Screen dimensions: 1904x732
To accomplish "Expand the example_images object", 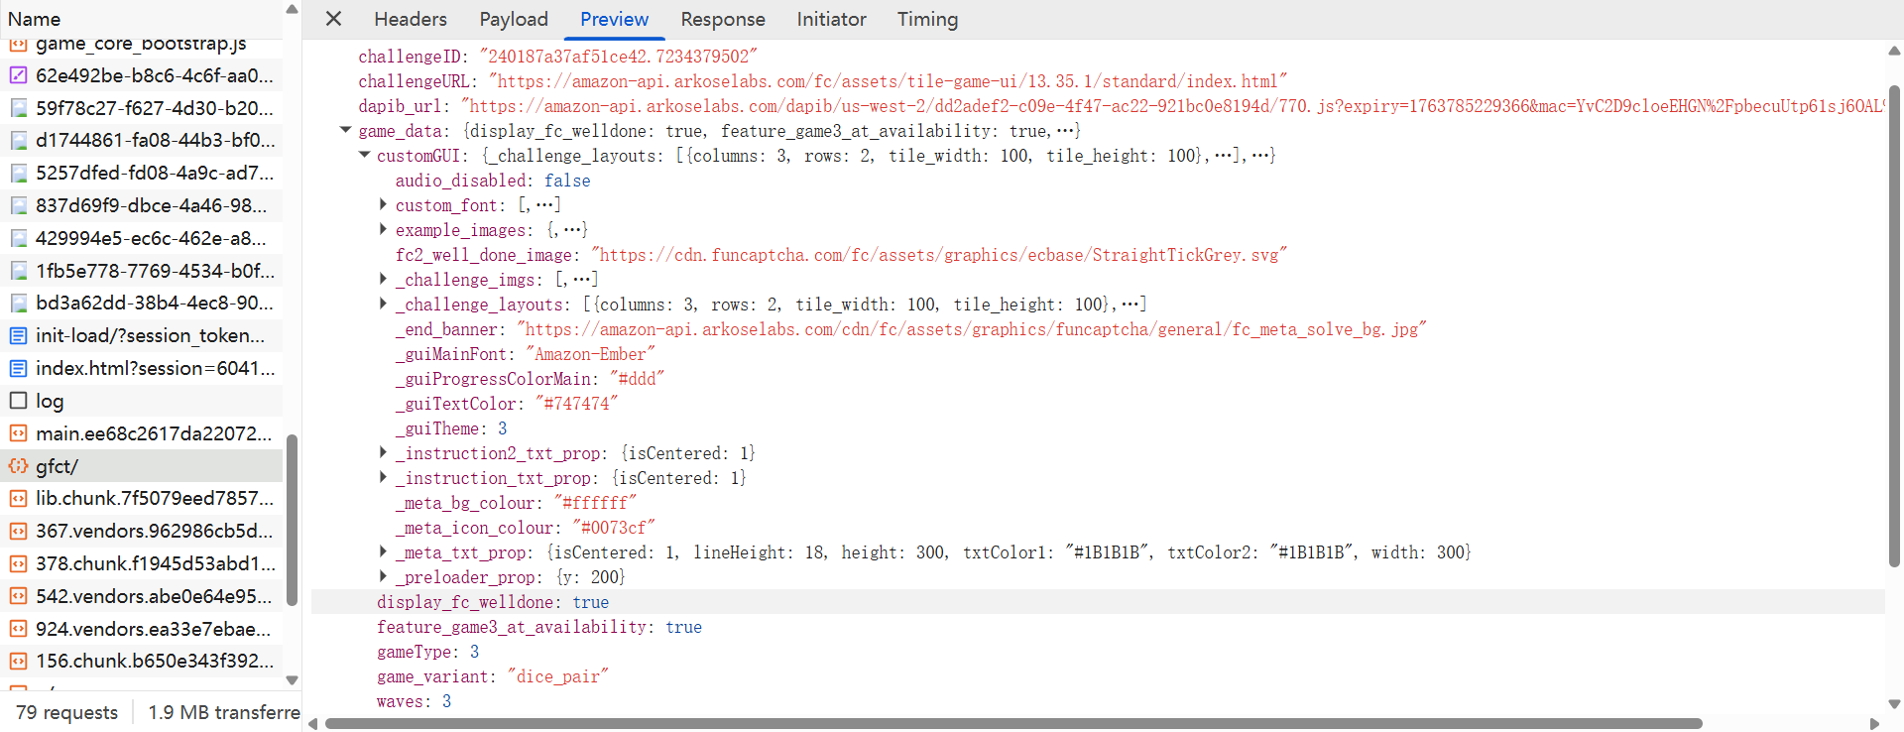I will pos(383,229).
